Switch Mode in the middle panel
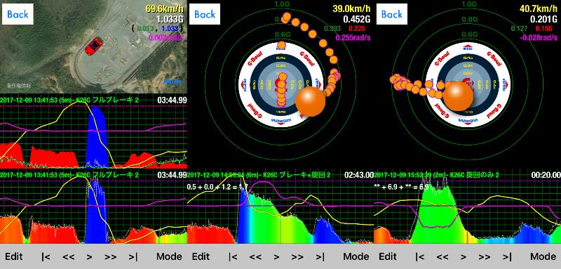561x269 pixels. pos(356,256)
